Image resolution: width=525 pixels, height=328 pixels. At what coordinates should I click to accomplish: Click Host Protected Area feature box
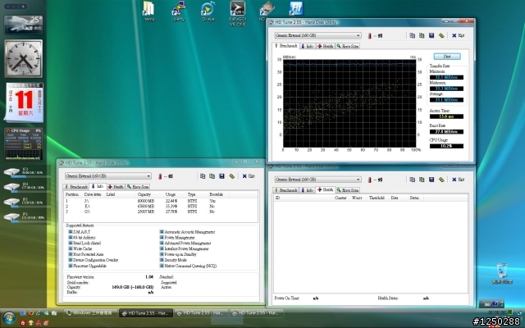(71, 254)
